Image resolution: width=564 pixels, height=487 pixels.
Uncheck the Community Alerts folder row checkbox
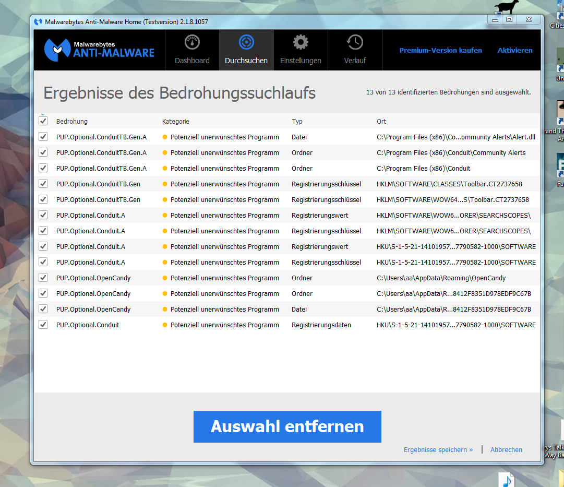pos(43,152)
